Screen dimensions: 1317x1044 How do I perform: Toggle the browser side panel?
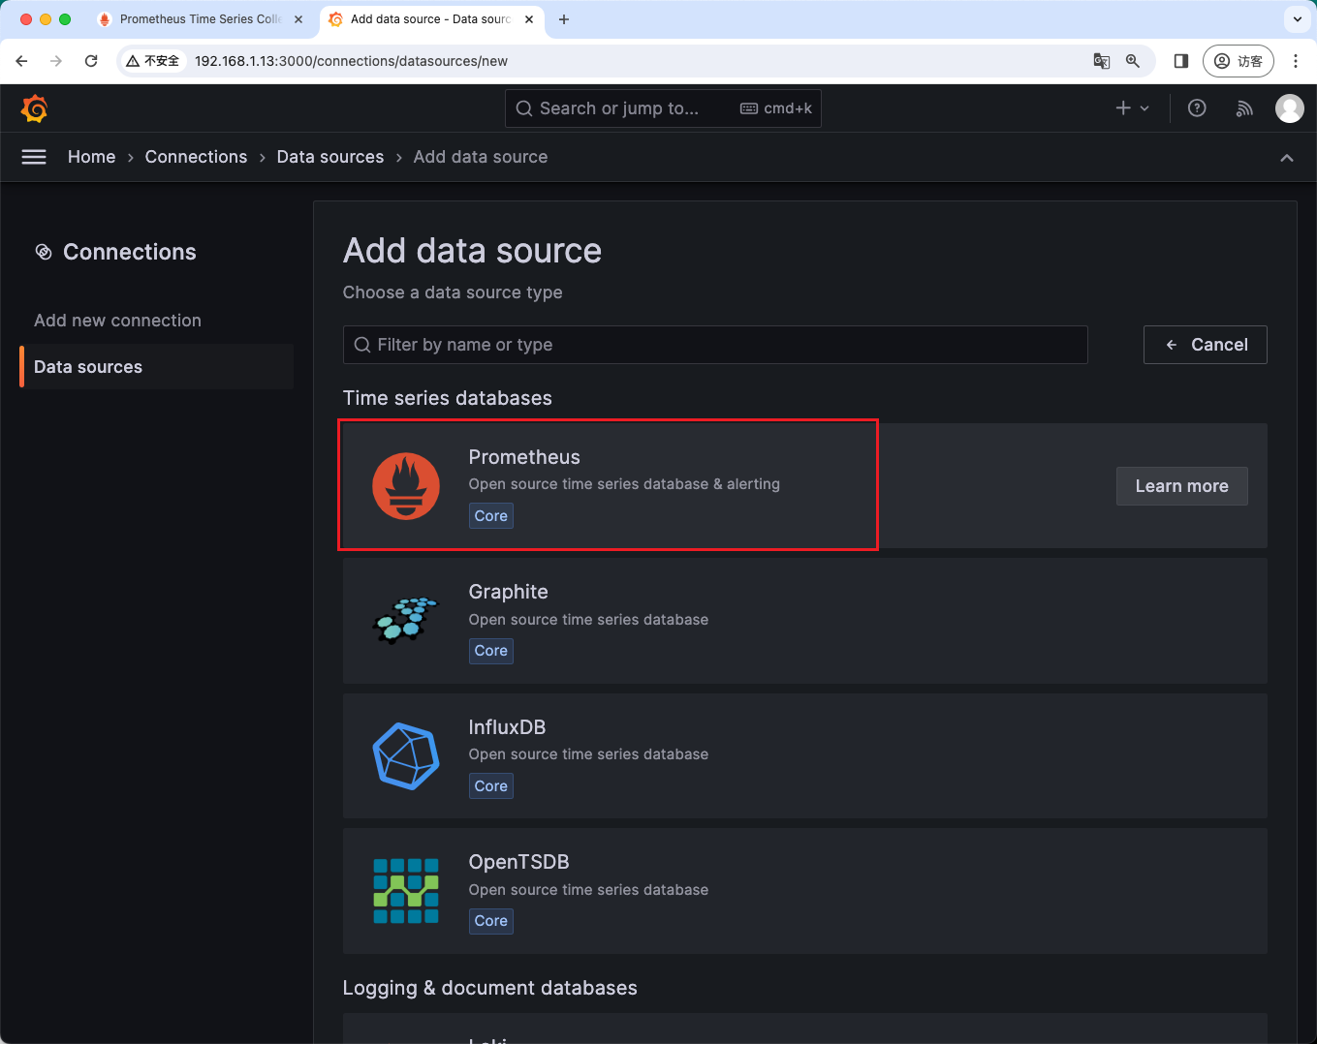coord(1180,61)
